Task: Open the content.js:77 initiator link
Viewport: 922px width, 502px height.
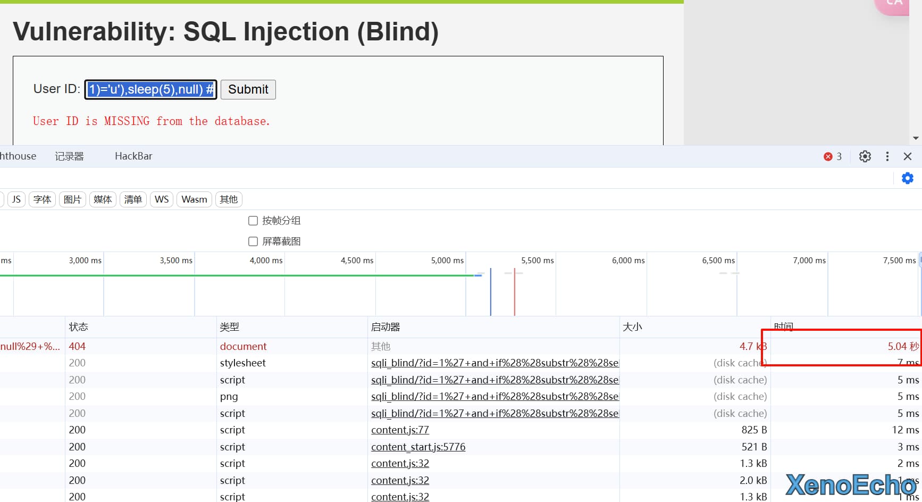Action: pyautogui.click(x=400, y=430)
